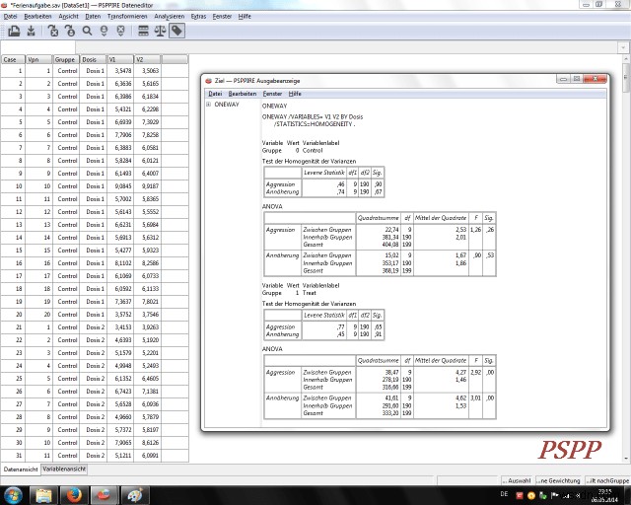
Task: Open Daten menu
Action: [93, 16]
